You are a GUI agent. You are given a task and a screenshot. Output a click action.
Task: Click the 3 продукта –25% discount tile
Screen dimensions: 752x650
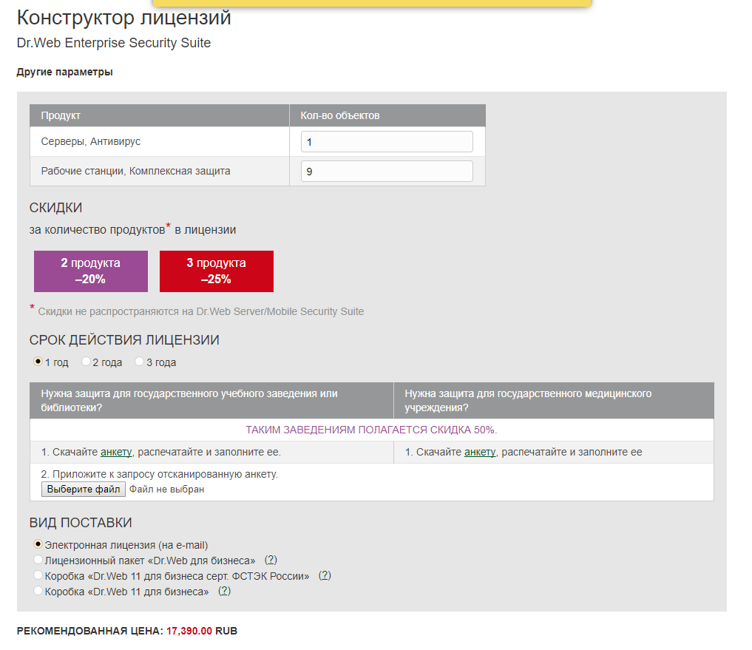(217, 271)
